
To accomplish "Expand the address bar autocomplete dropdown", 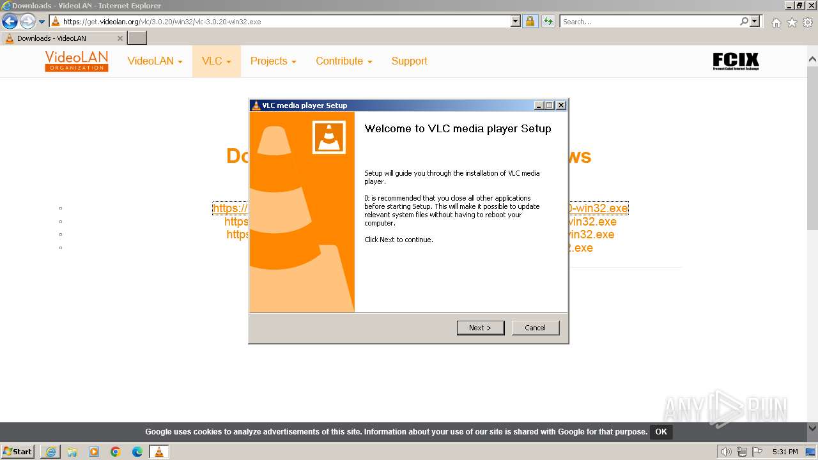I will (x=516, y=21).
